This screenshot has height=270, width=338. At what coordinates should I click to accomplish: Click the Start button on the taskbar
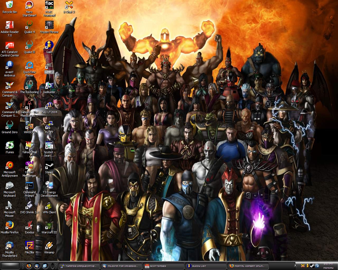10,266
